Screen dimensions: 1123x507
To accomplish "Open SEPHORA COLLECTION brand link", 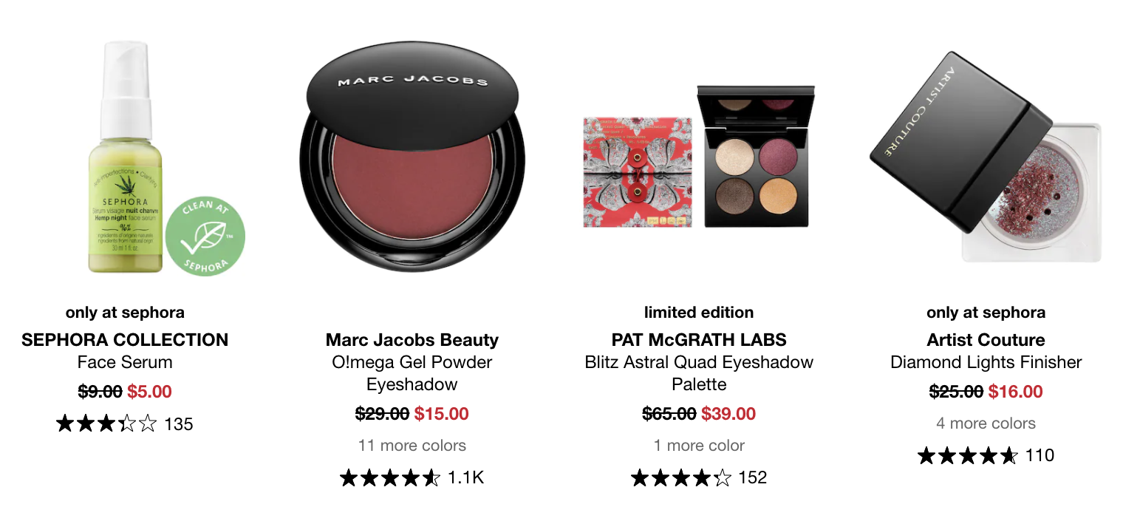I will 125,340.
